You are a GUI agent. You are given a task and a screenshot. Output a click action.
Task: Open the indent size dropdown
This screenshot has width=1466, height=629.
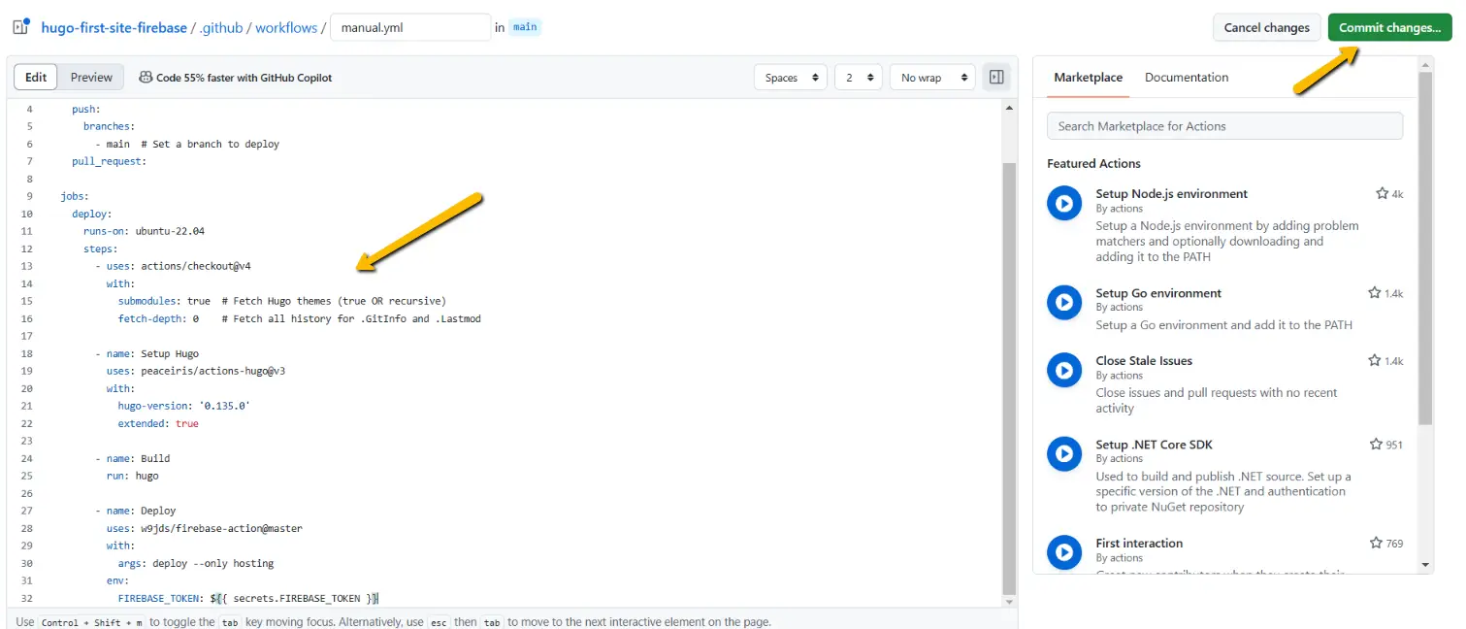[858, 77]
